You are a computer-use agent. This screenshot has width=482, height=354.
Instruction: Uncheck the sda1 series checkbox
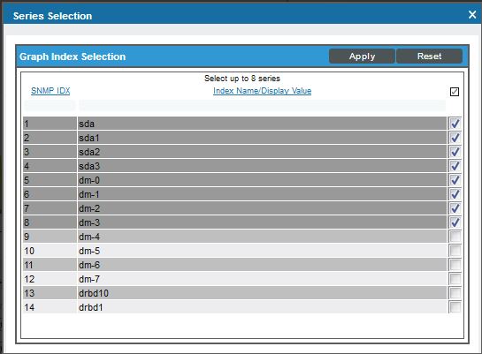click(455, 138)
